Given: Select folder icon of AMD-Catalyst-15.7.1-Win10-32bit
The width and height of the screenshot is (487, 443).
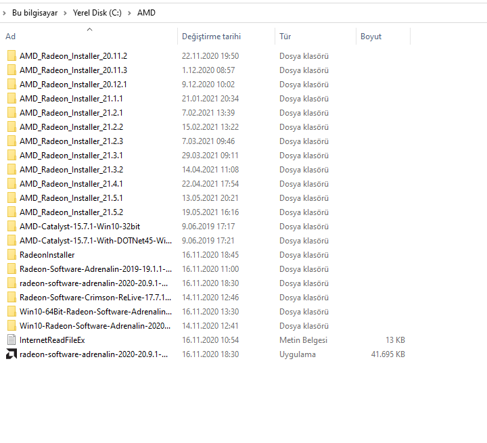Looking at the screenshot, I should [11, 227].
